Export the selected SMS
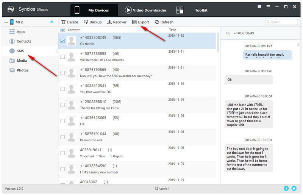 [141, 22]
